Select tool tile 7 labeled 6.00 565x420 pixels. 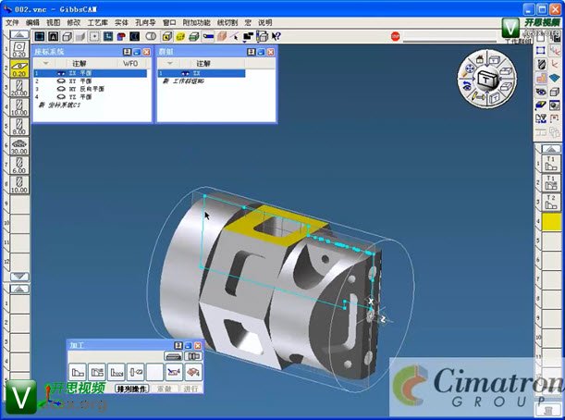(x=19, y=166)
